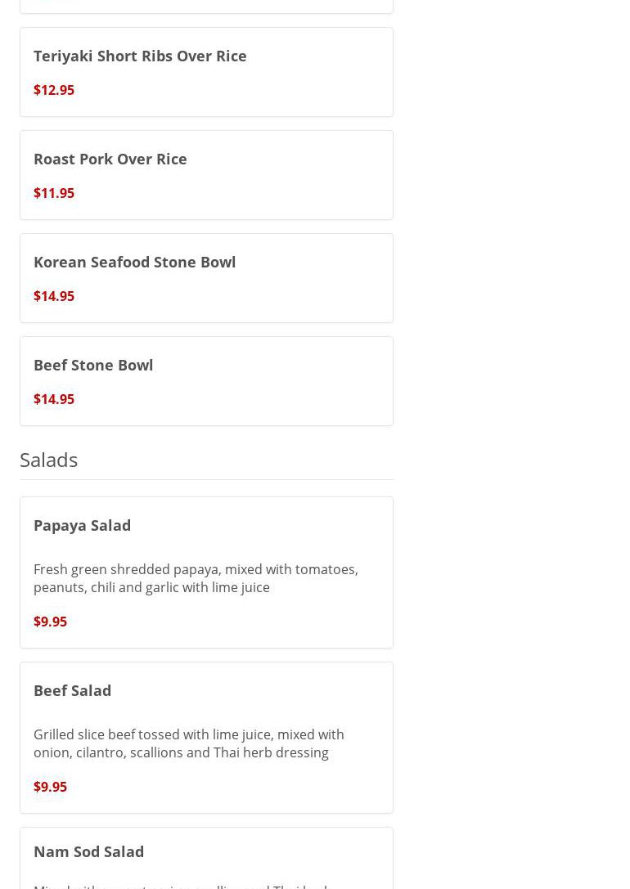The image size is (630, 889).
Task: Click the Salads section heading
Action: click(49, 460)
